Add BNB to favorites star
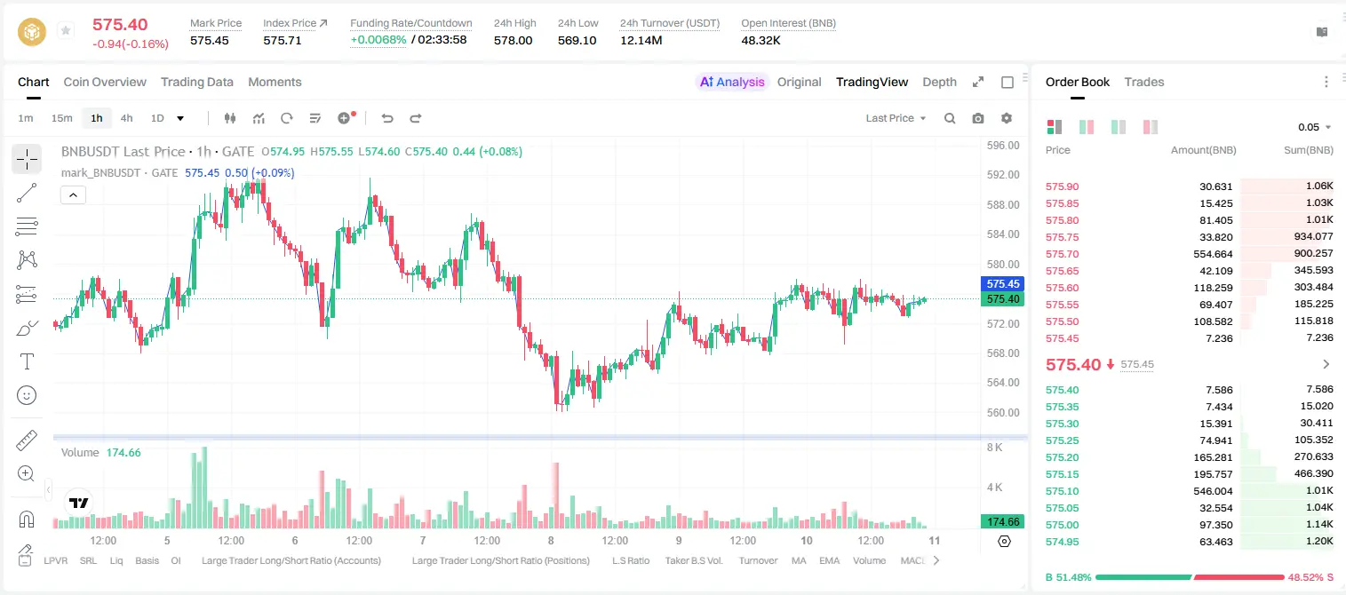Image resolution: width=1346 pixels, height=595 pixels. [65, 31]
